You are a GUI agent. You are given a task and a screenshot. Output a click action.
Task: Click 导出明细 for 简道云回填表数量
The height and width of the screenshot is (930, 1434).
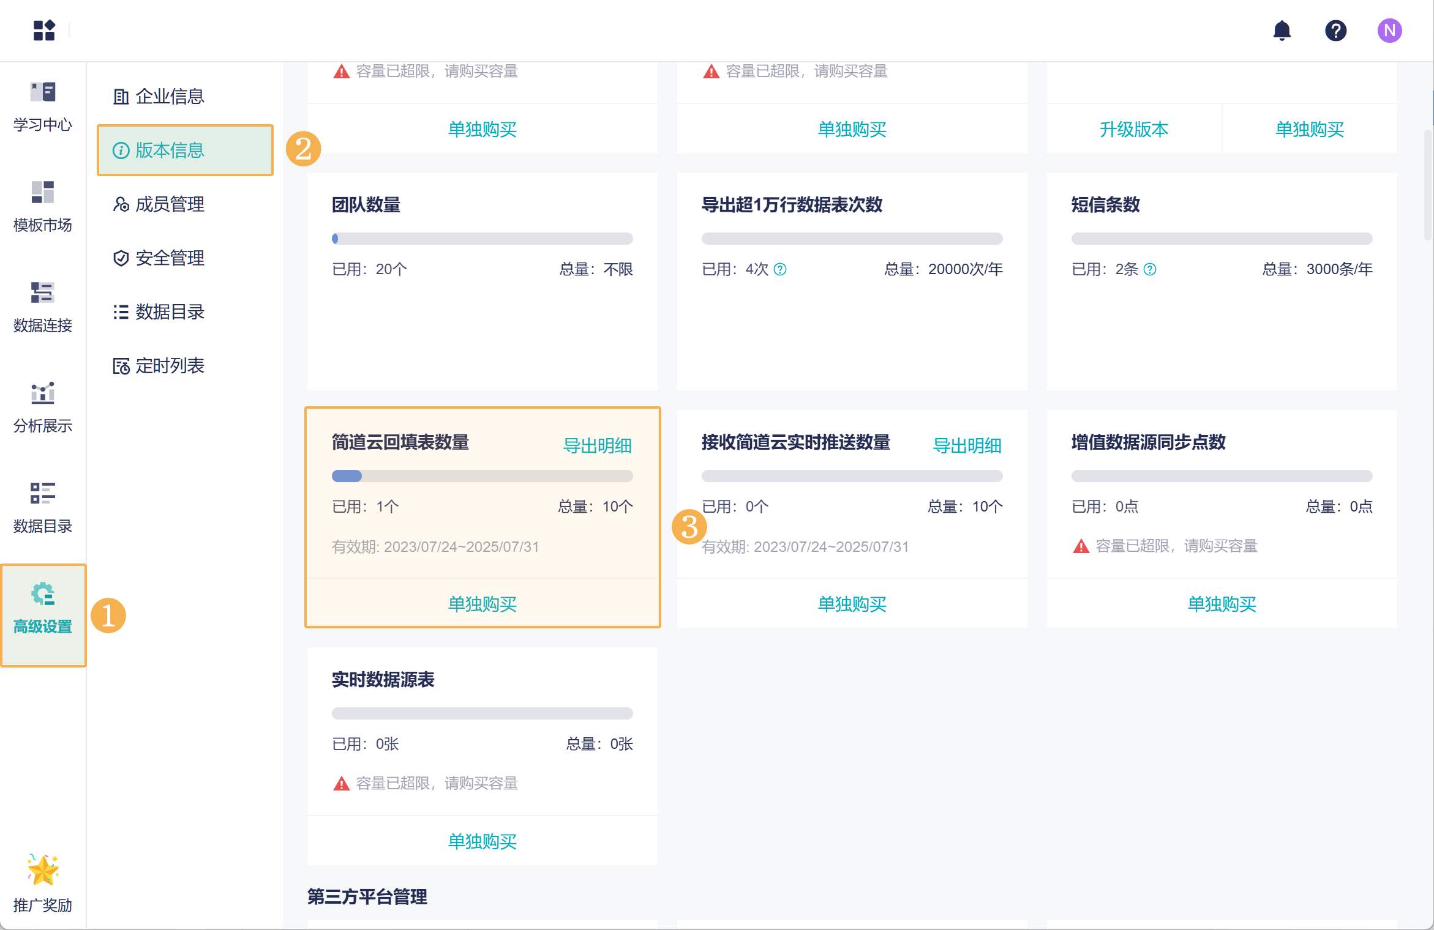pos(597,445)
